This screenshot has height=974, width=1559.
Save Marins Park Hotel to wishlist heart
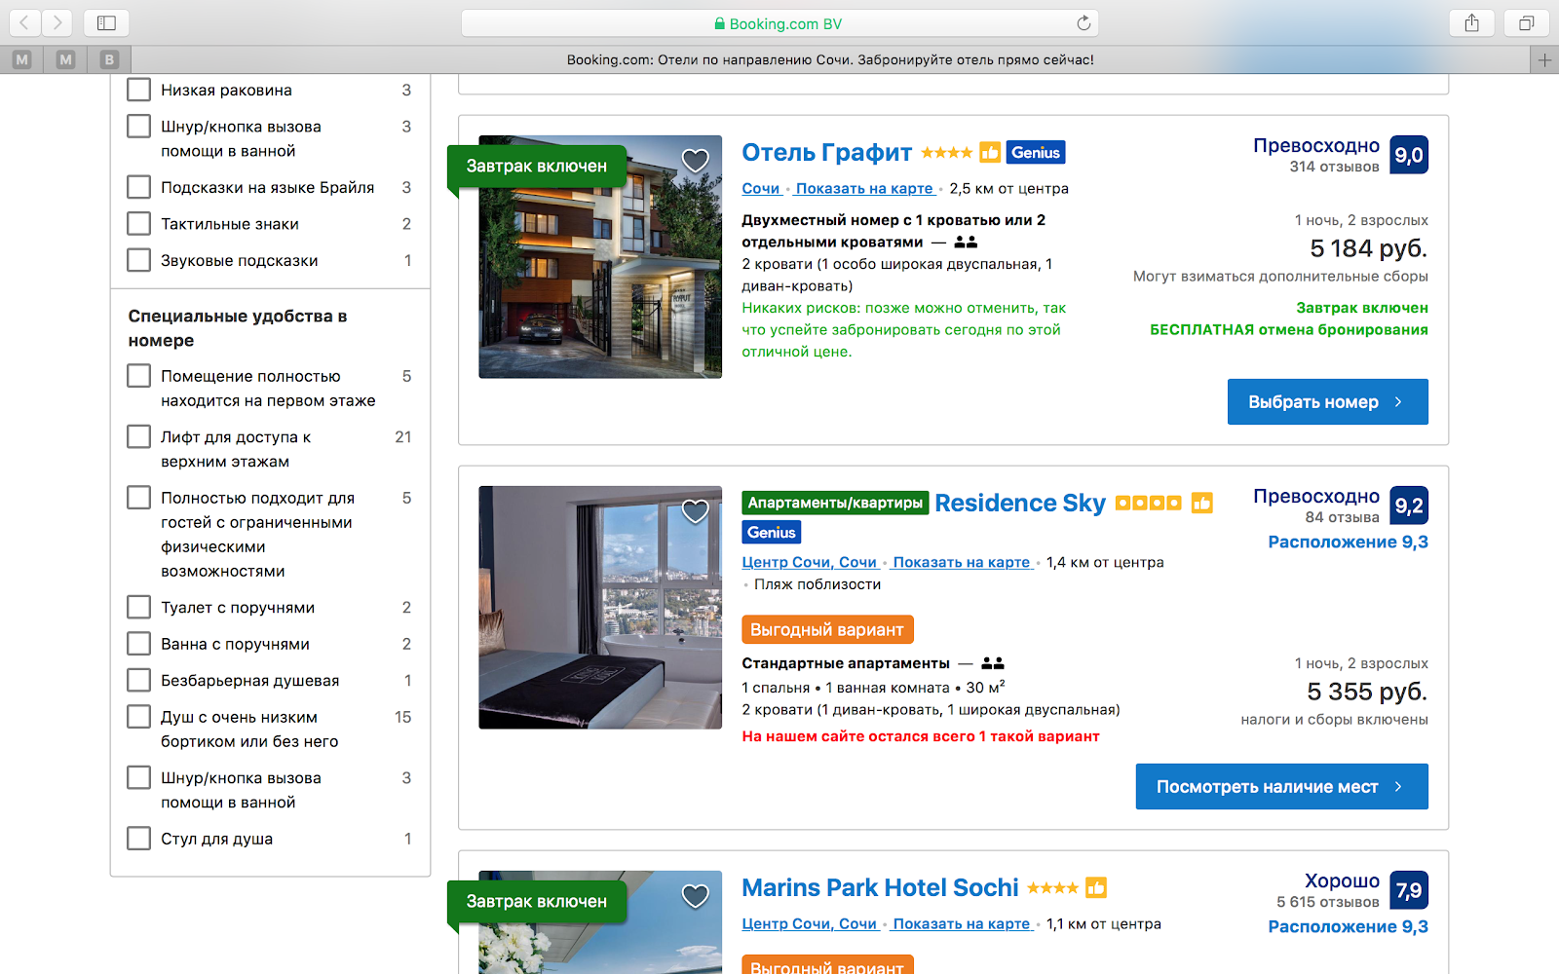[x=695, y=896]
